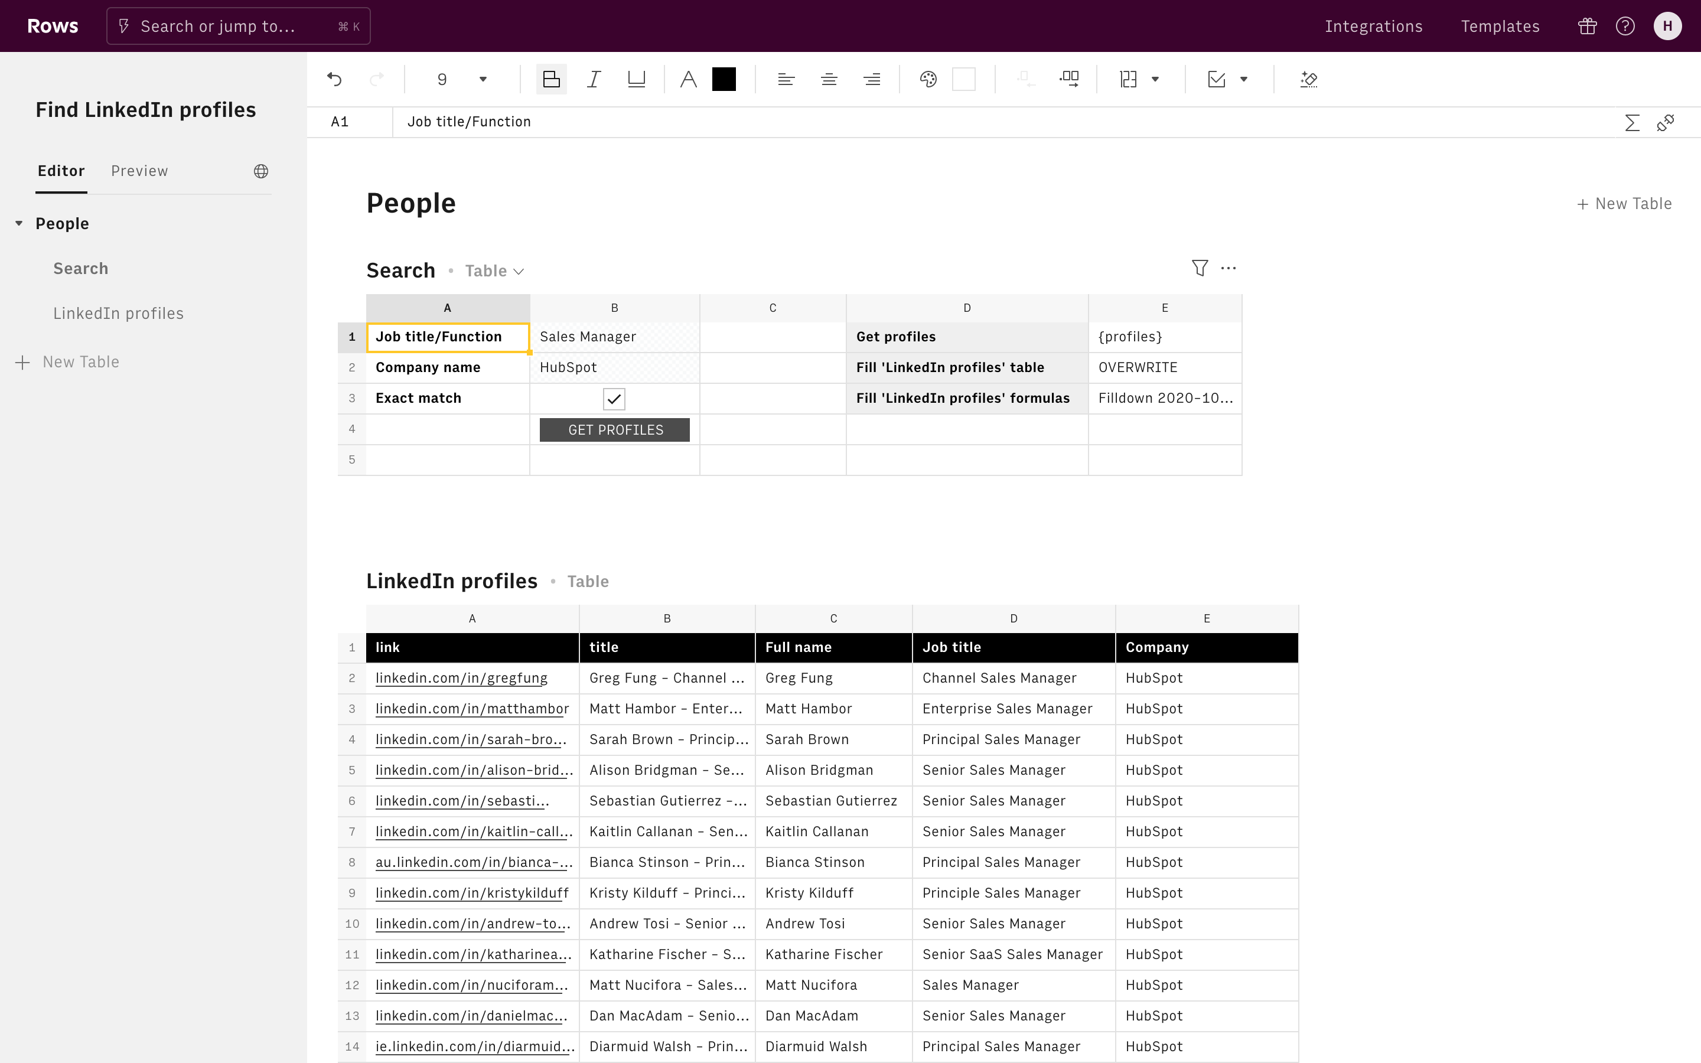
Task: Click the number format 123 icon
Action: [x=1128, y=80]
